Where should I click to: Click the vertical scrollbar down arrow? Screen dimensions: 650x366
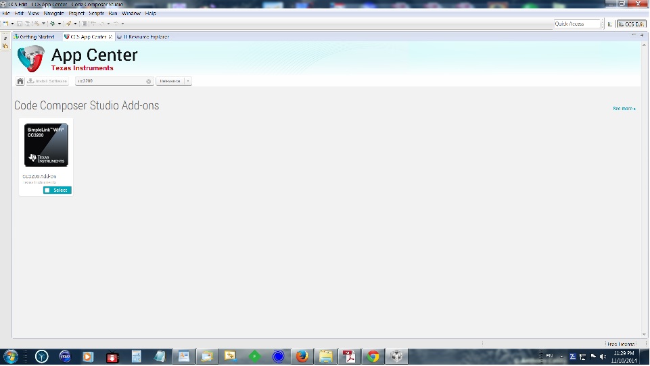point(644,334)
